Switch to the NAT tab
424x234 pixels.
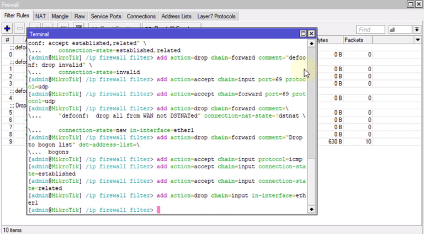click(40, 16)
